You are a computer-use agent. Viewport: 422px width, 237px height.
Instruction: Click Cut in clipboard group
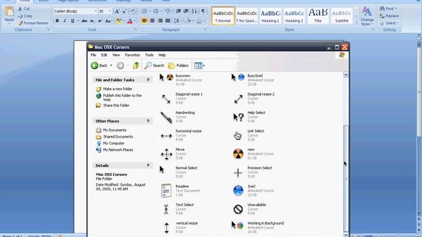point(24,9)
